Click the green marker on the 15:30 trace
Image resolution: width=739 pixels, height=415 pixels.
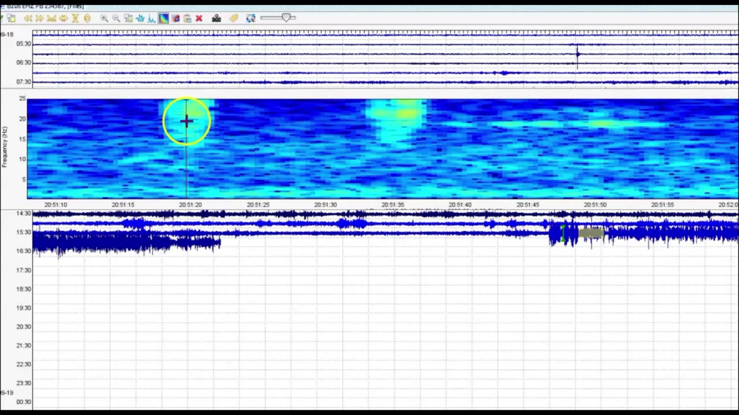pyautogui.click(x=562, y=233)
